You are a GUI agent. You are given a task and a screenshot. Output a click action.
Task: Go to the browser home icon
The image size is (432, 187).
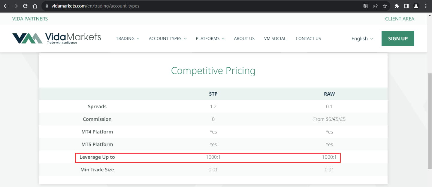35,6
